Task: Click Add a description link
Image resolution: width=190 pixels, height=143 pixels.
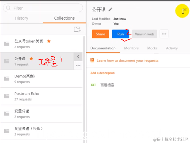Action: click(x=102, y=73)
